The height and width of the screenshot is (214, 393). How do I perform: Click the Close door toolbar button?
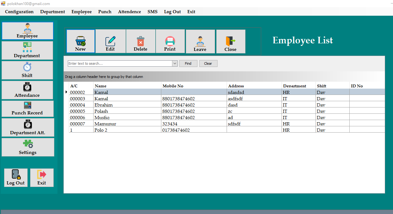(x=231, y=41)
